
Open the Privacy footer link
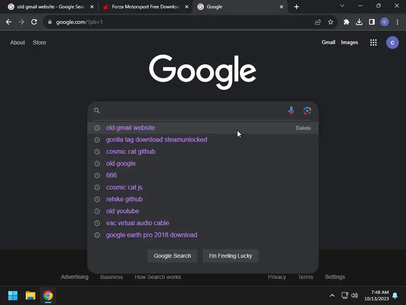pyautogui.click(x=277, y=277)
